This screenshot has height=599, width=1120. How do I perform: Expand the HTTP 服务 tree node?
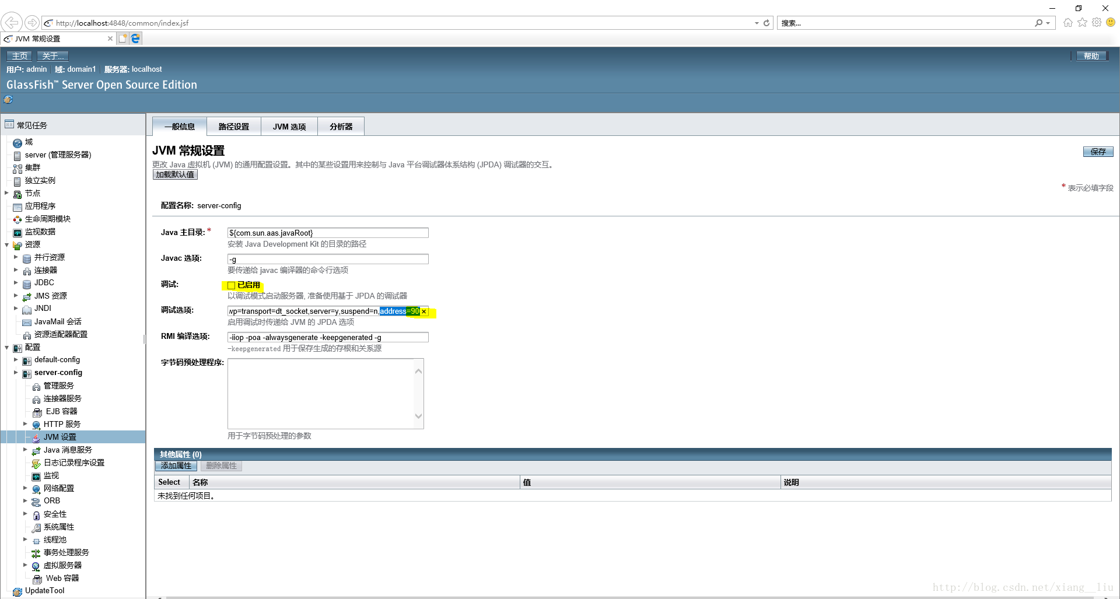[x=26, y=424]
